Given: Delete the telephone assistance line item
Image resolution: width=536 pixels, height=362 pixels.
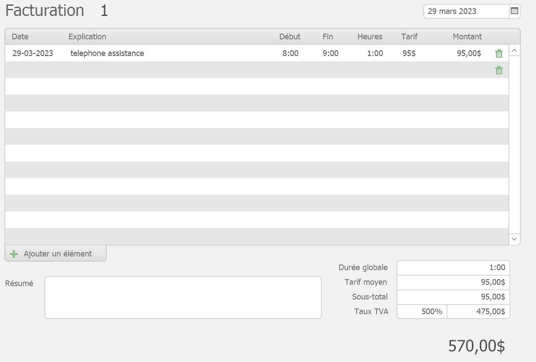Looking at the screenshot, I should pos(499,54).
